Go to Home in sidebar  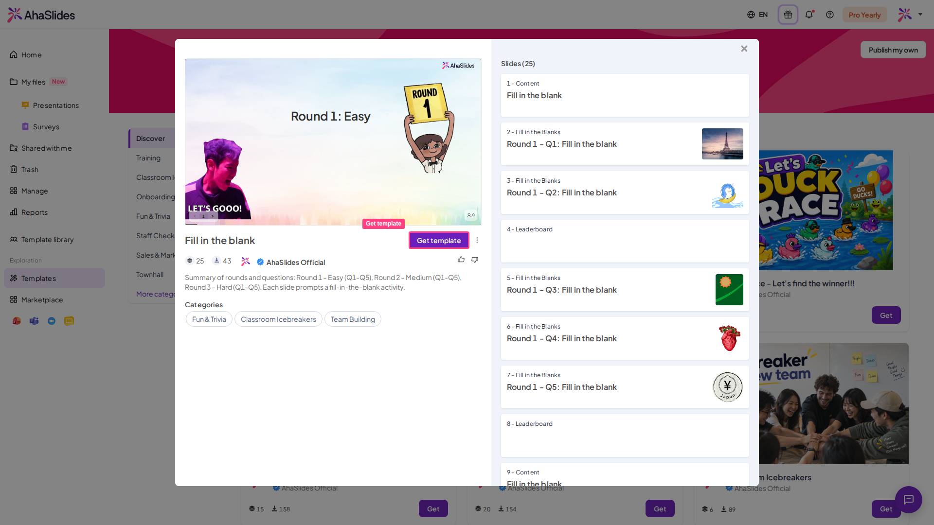54,54
